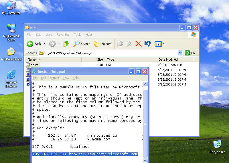This screenshot has width=229, height=163.
Task: Sort by Date Modified column header
Action: 175,59
